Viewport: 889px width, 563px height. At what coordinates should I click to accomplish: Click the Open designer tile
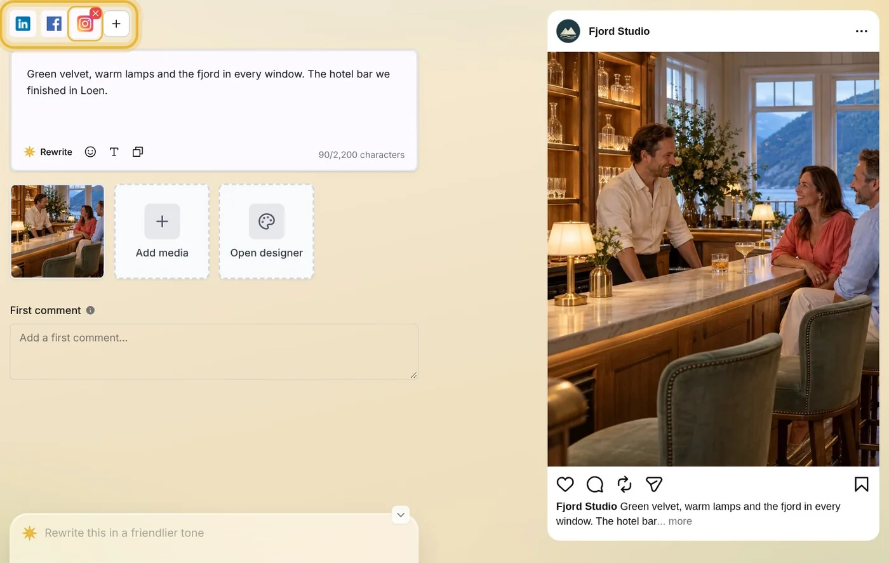(267, 232)
